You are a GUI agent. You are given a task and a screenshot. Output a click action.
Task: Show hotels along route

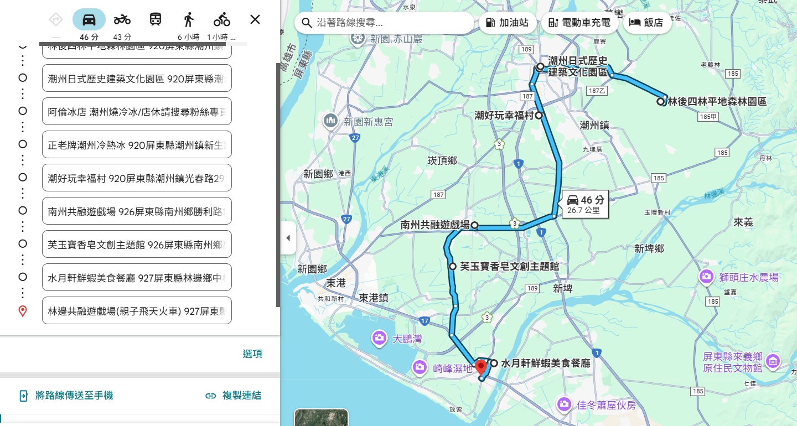point(646,23)
